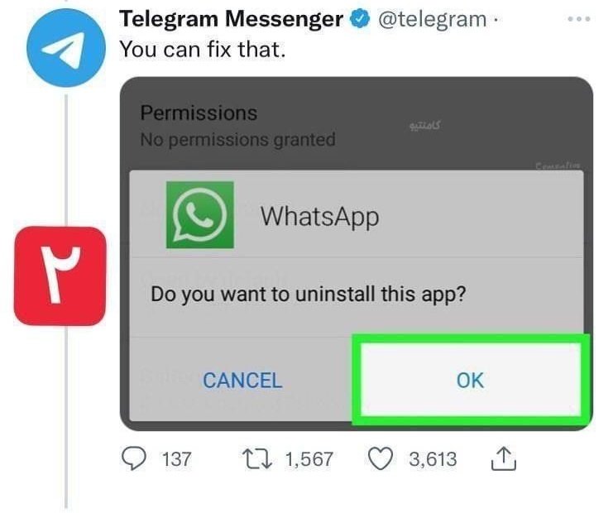Click the @telegram handle

(x=432, y=19)
